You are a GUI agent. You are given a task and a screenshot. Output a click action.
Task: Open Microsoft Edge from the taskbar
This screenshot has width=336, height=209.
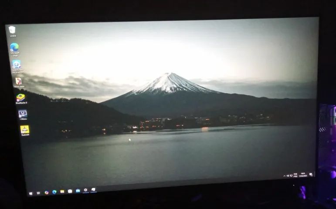[x=54, y=192]
